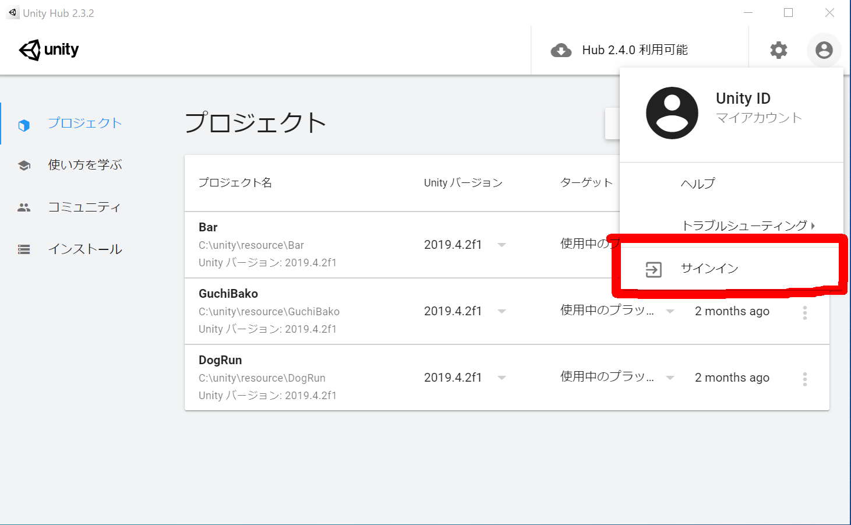Click the sign-in arrow icon
The width and height of the screenshot is (851, 525).
coord(654,270)
